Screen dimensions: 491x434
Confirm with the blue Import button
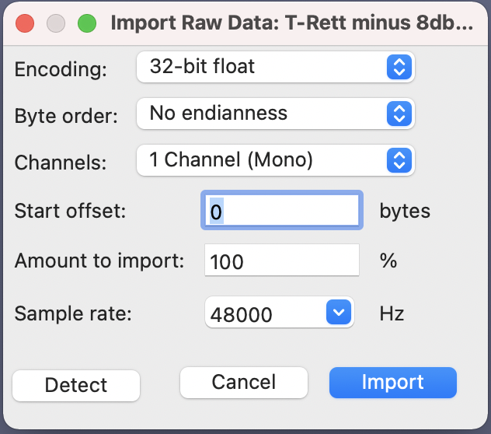click(x=393, y=383)
